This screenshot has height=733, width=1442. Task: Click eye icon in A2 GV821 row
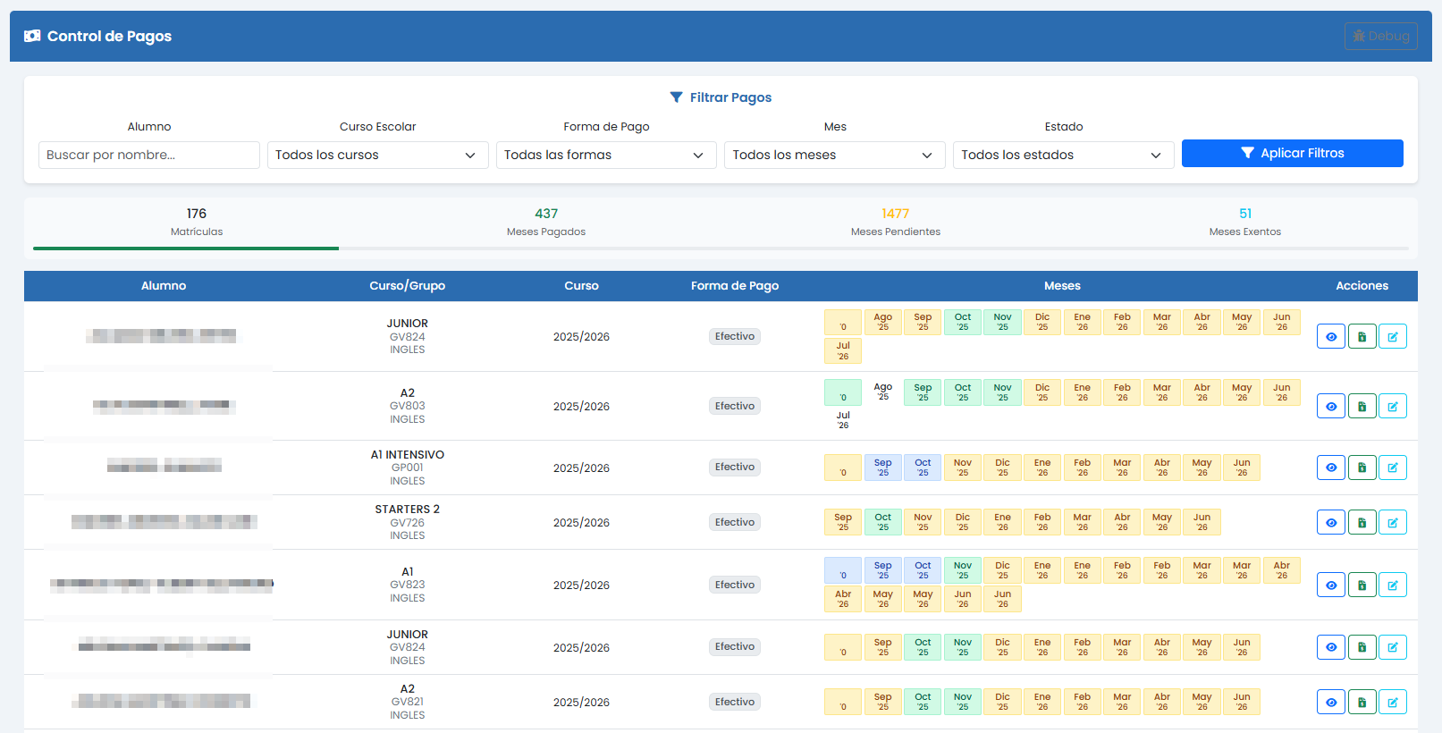(x=1330, y=703)
